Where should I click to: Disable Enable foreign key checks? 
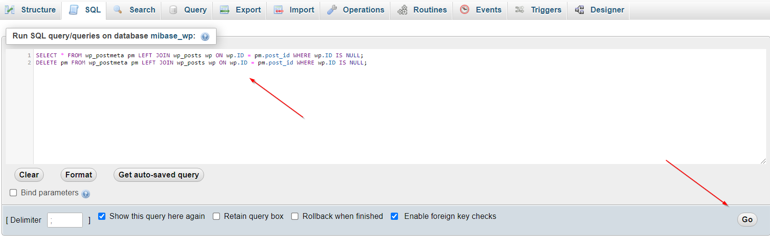pyautogui.click(x=395, y=216)
